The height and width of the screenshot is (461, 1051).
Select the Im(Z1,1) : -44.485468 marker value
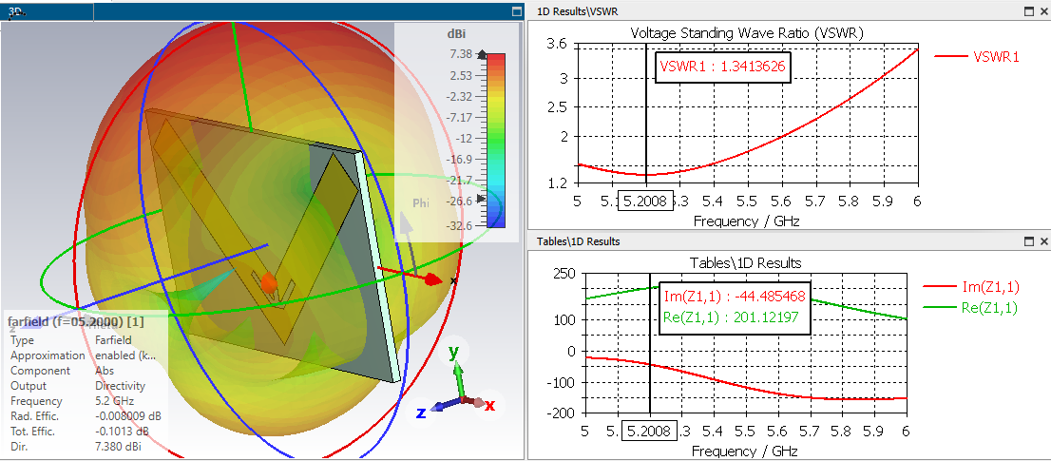pyautogui.click(x=734, y=297)
